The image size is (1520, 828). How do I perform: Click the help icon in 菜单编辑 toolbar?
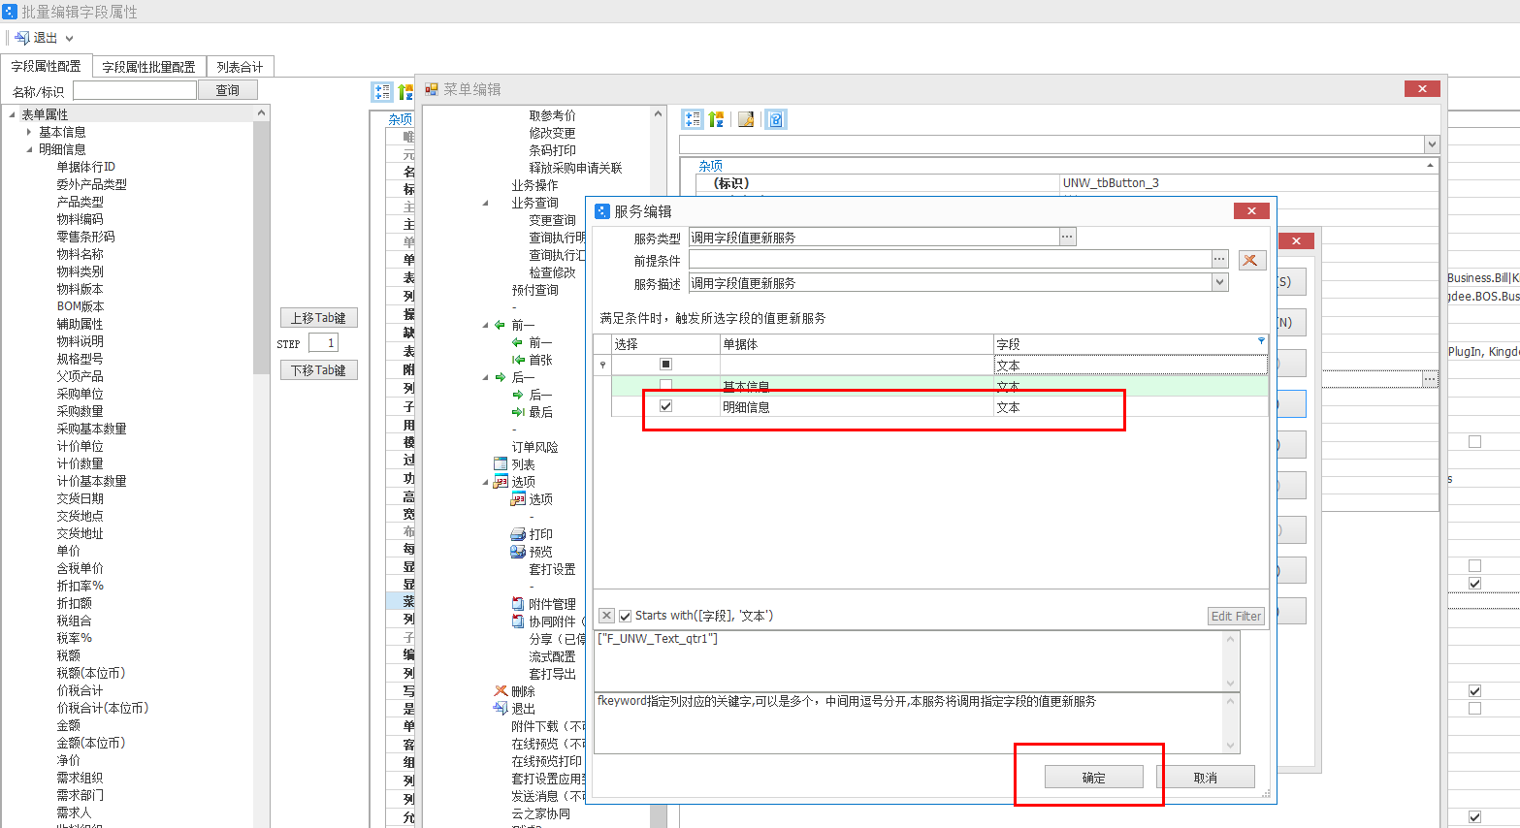(776, 119)
